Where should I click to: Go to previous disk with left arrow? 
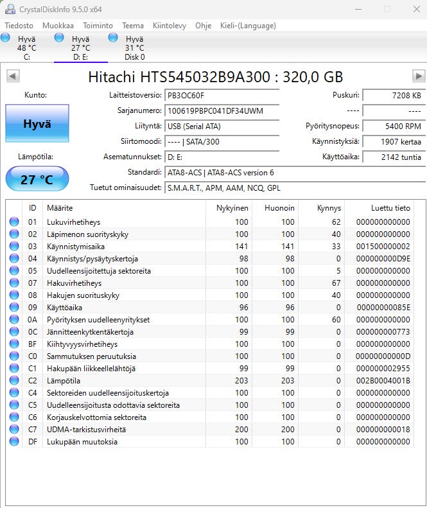tap(12, 77)
